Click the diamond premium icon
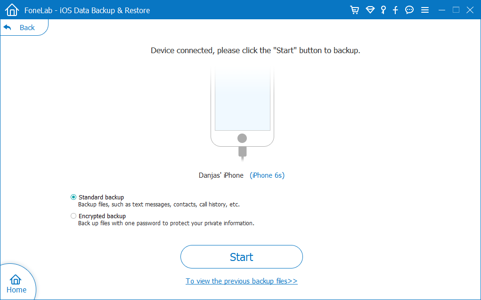The height and width of the screenshot is (300, 481). pos(370,10)
